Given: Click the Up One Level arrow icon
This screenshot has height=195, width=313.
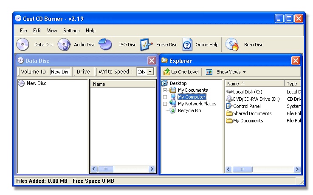Looking at the screenshot, I should point(166,72).
